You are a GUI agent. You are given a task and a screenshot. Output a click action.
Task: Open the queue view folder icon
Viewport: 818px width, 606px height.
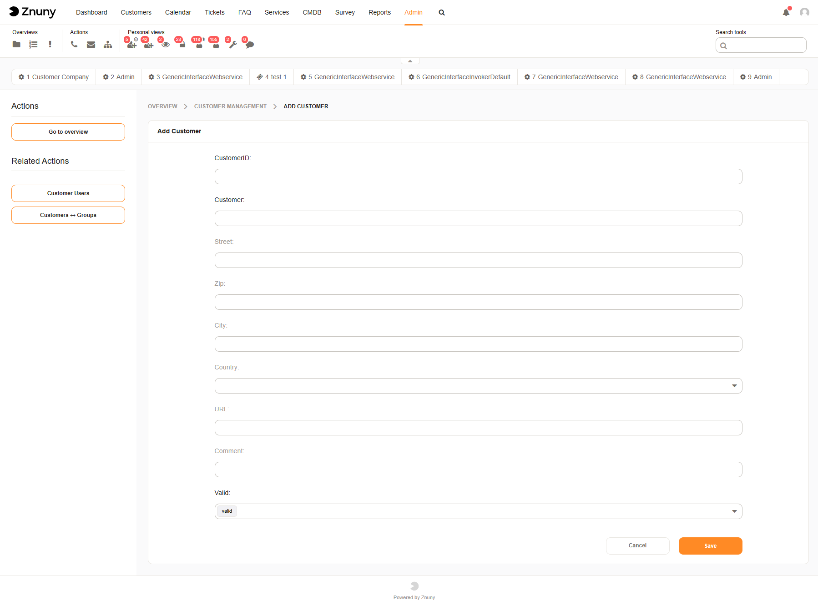16,44
